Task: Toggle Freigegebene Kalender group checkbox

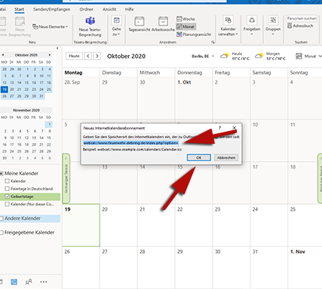Action: click(2, 233)
